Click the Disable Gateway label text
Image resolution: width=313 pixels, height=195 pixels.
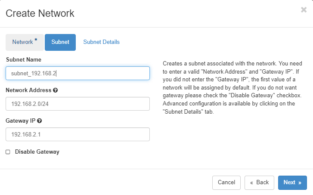coord(37,152)
